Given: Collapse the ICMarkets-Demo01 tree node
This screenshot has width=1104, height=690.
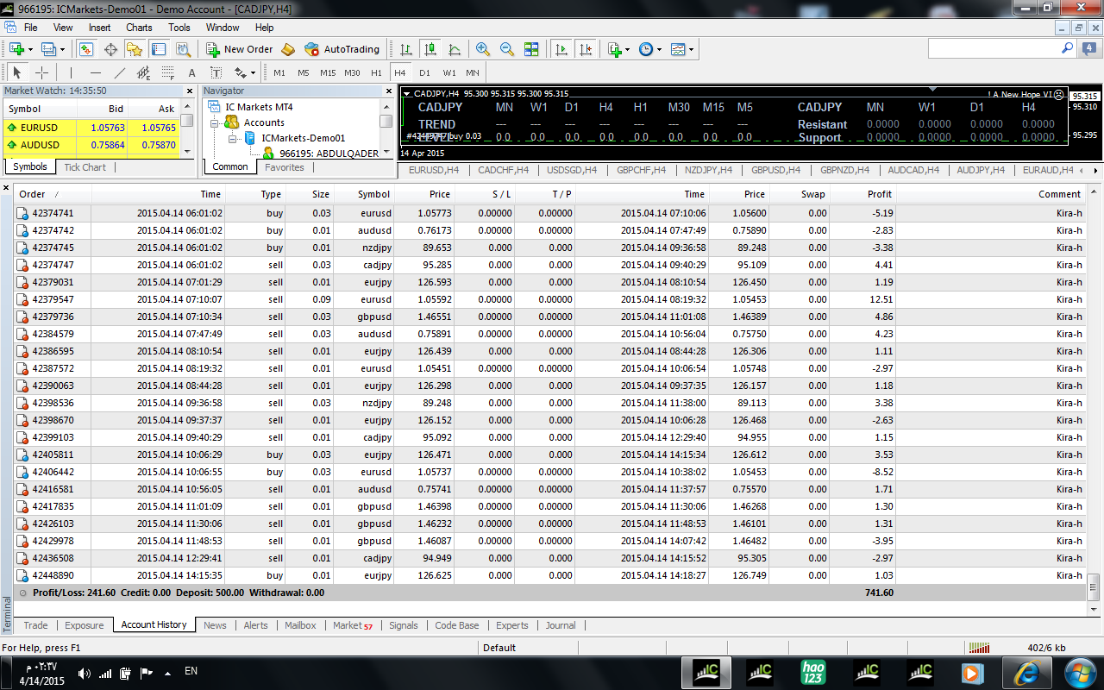Looking at the screenshot, I should [231, 138].
